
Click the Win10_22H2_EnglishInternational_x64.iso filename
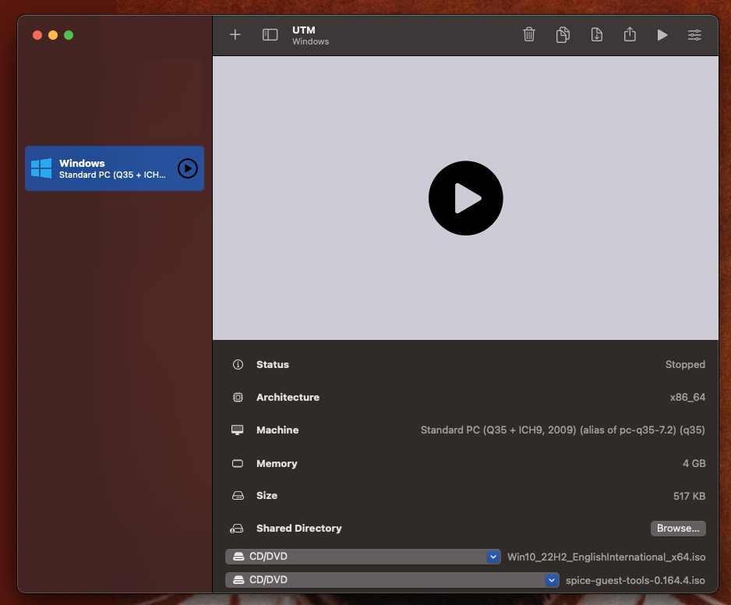606,557
